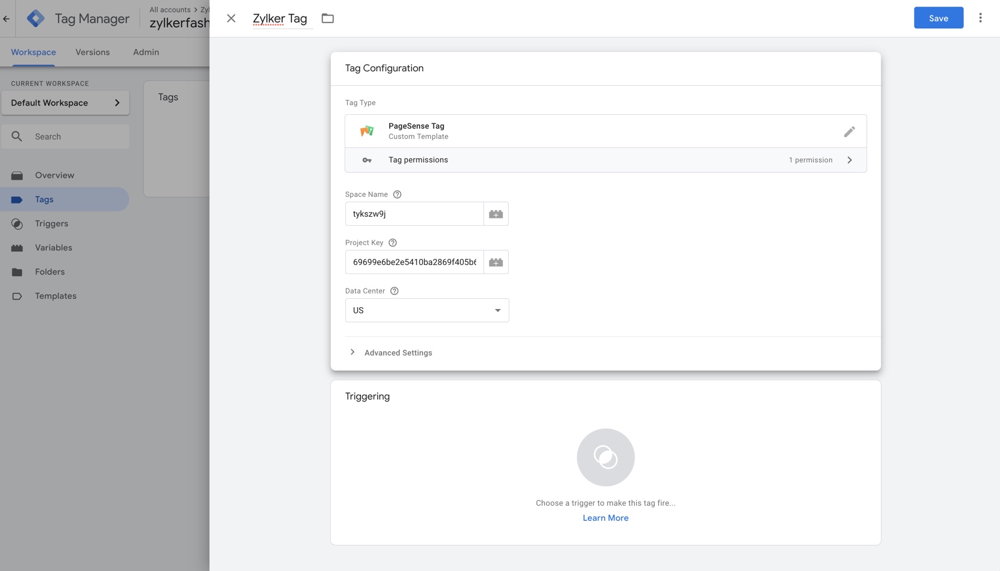Click the Save button

(938, 18)
